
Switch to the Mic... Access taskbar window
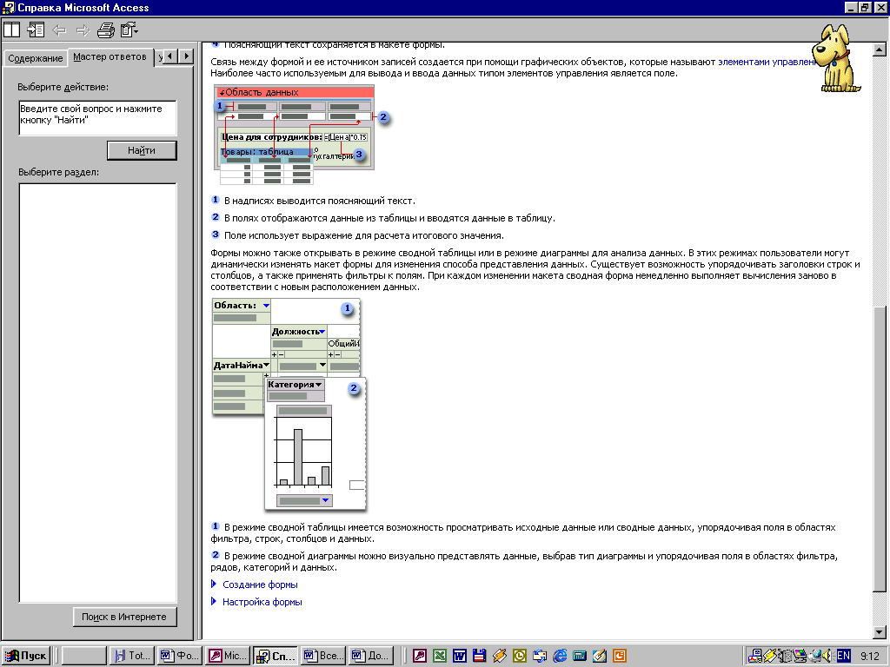pos(228,656)
